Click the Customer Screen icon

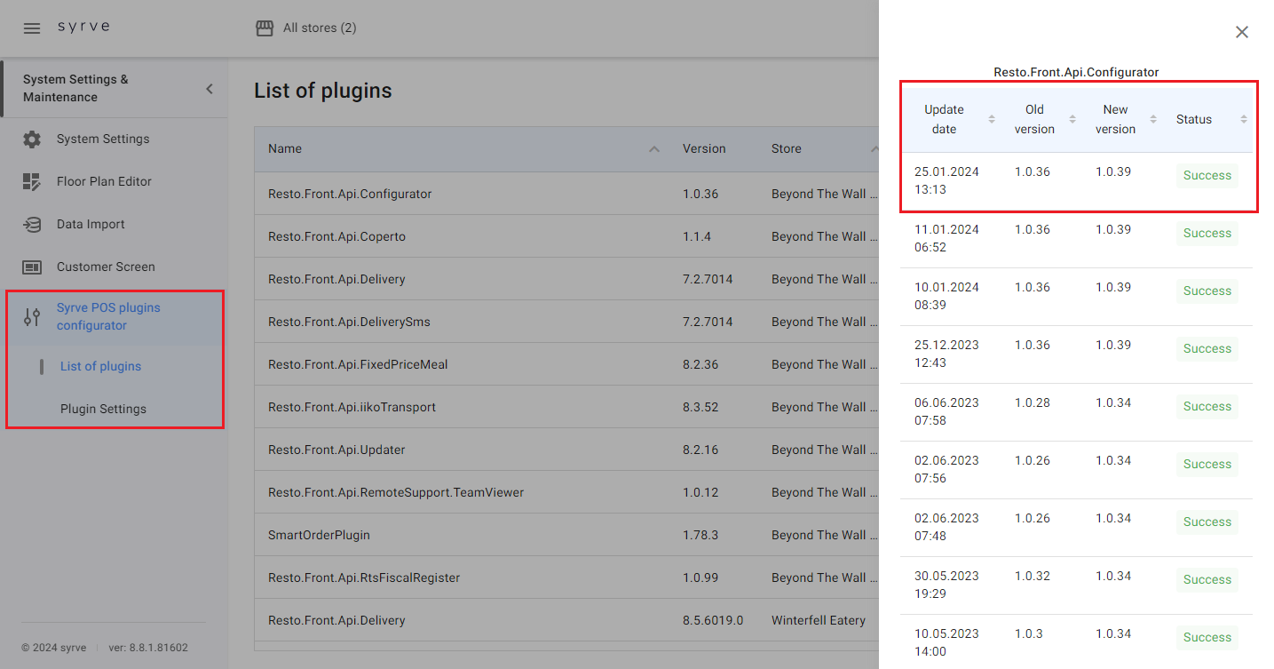coord(32,267)
